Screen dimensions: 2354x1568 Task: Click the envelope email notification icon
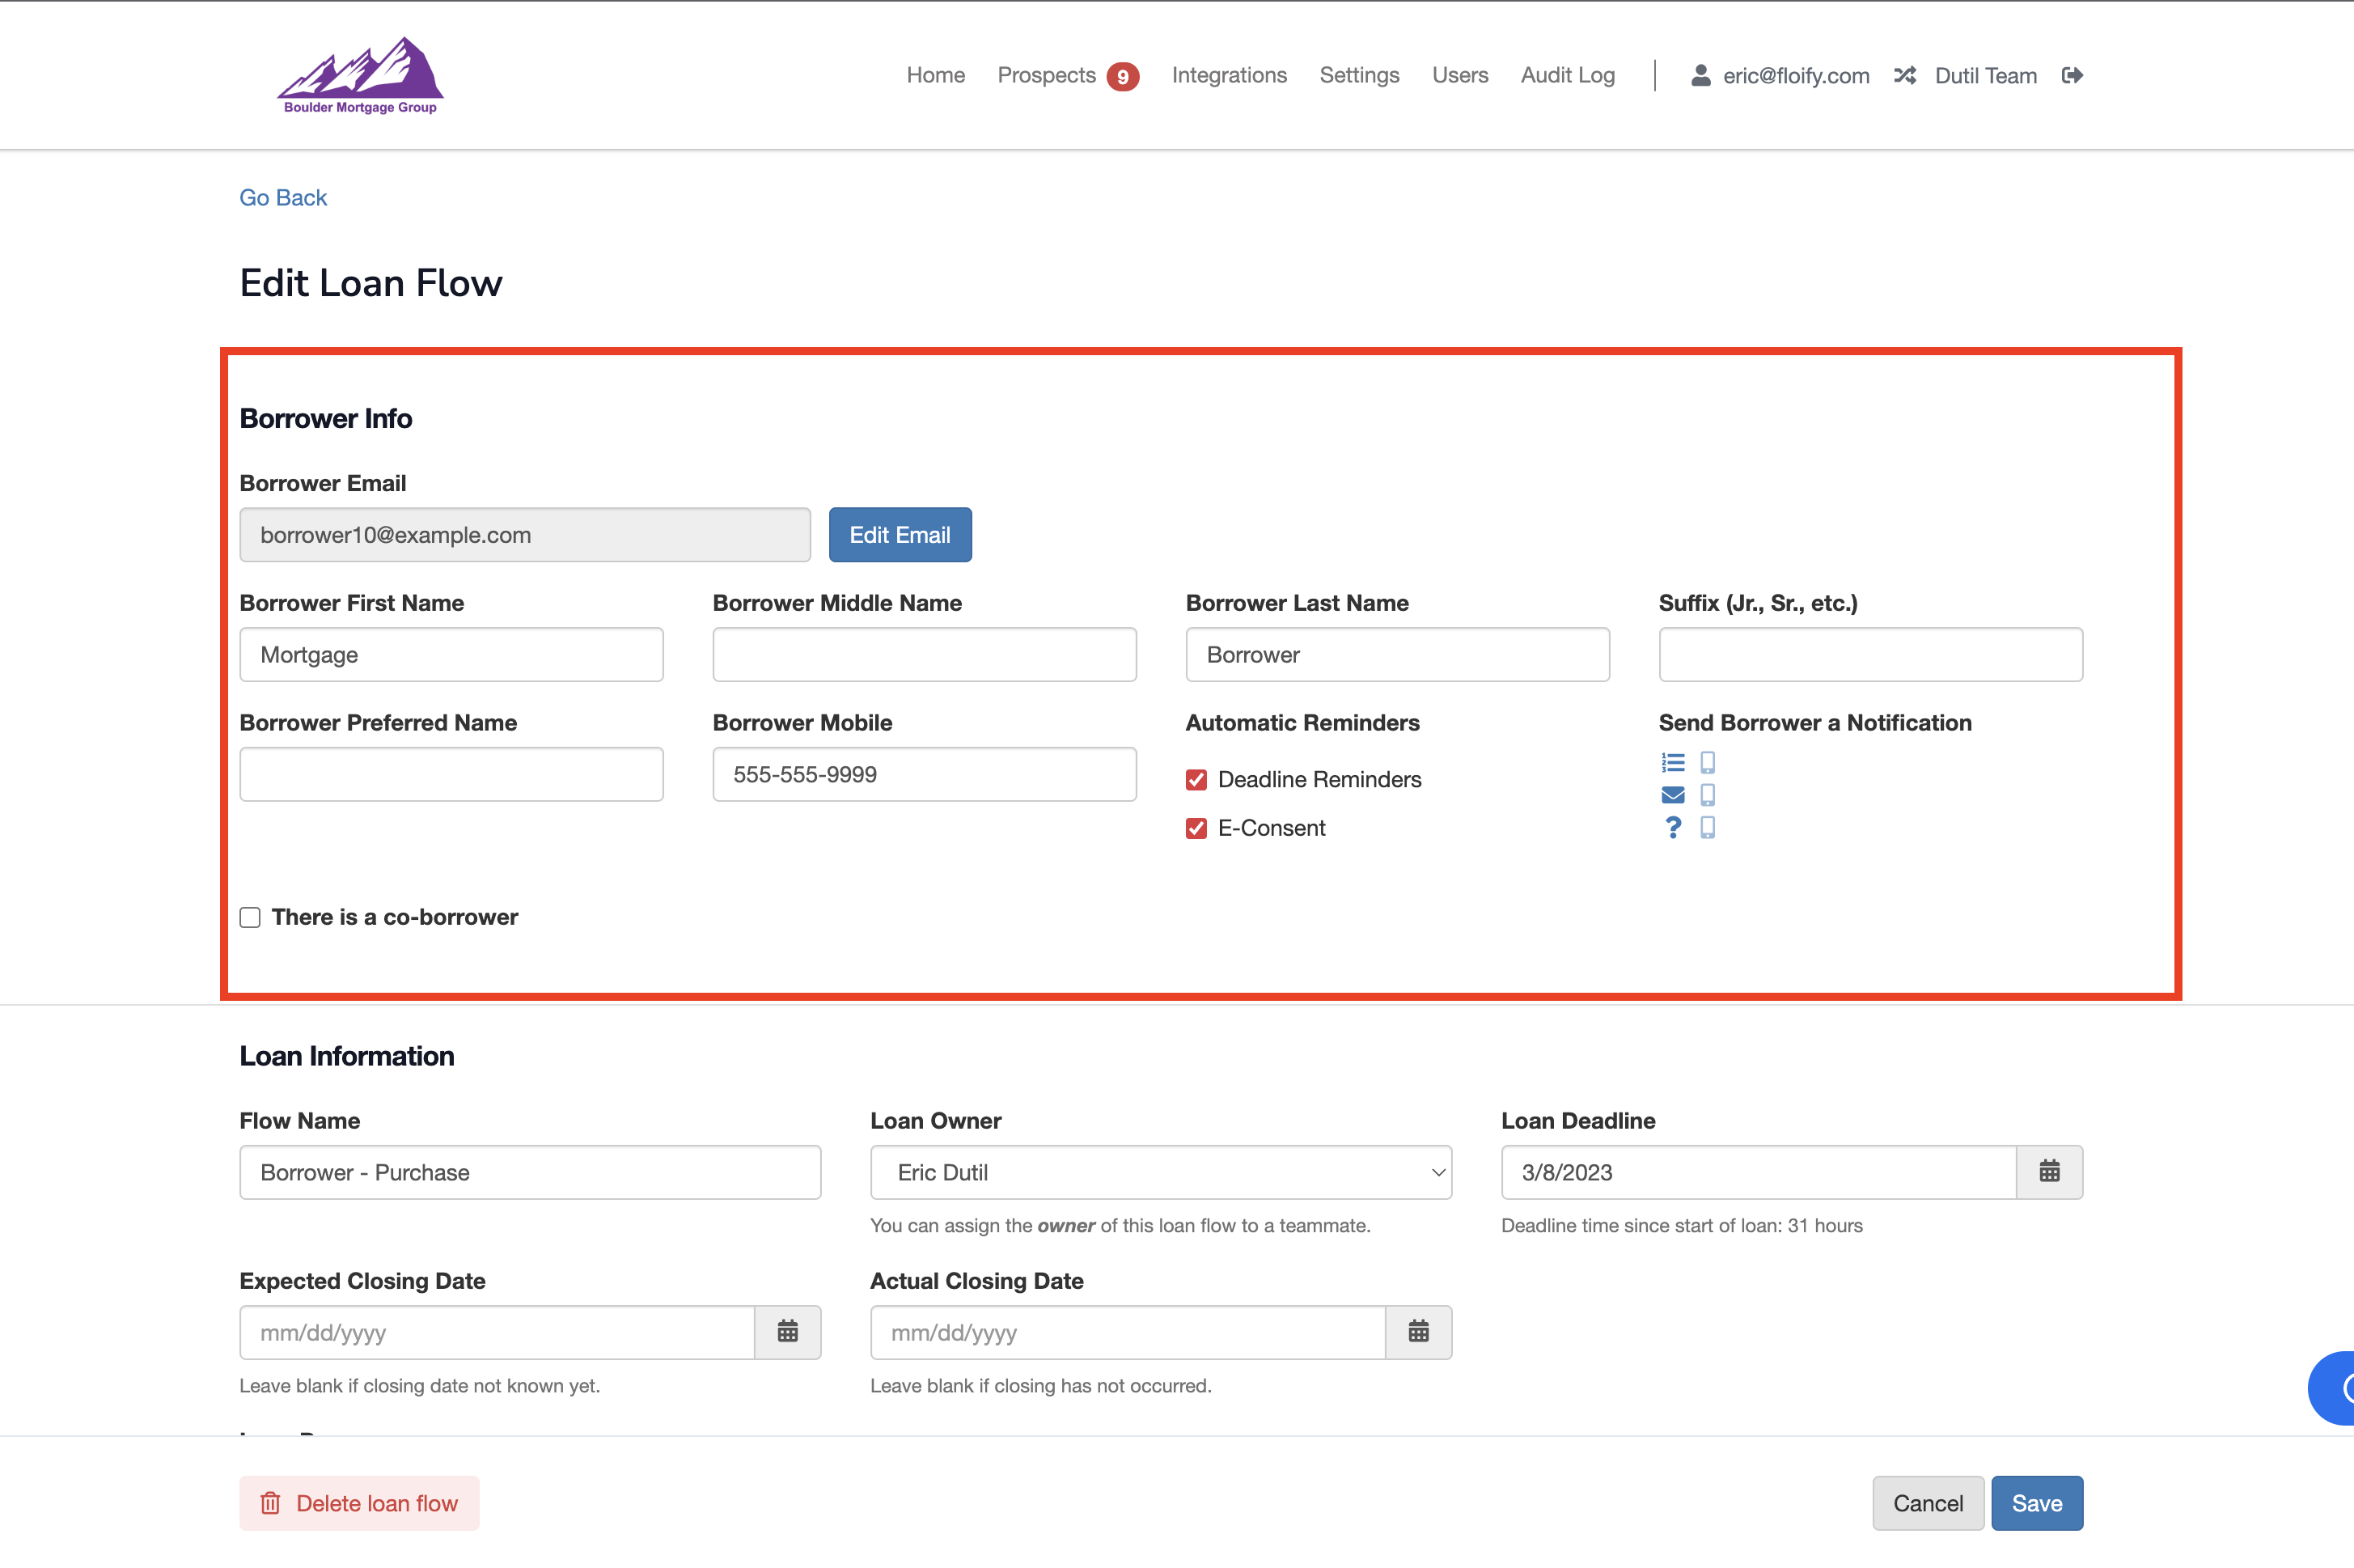(x=1672, y=795)
